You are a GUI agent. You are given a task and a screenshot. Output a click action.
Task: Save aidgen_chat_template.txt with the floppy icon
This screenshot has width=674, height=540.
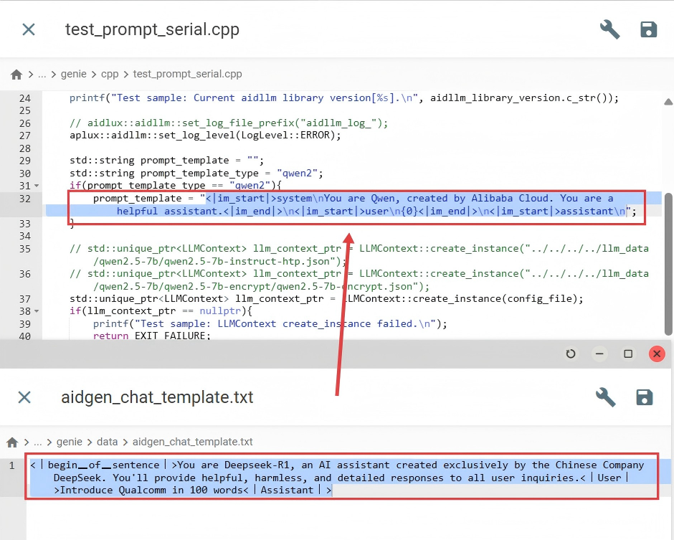pos(644,397)
